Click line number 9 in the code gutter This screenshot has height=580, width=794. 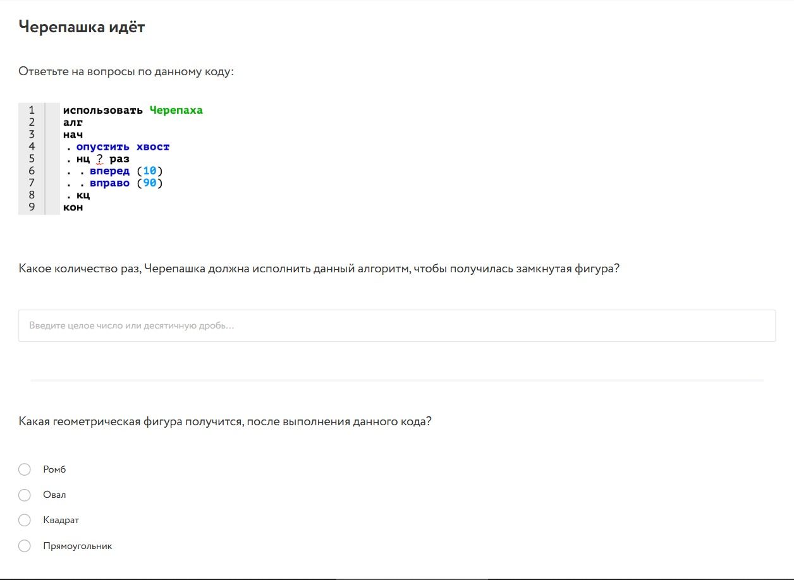32,207
